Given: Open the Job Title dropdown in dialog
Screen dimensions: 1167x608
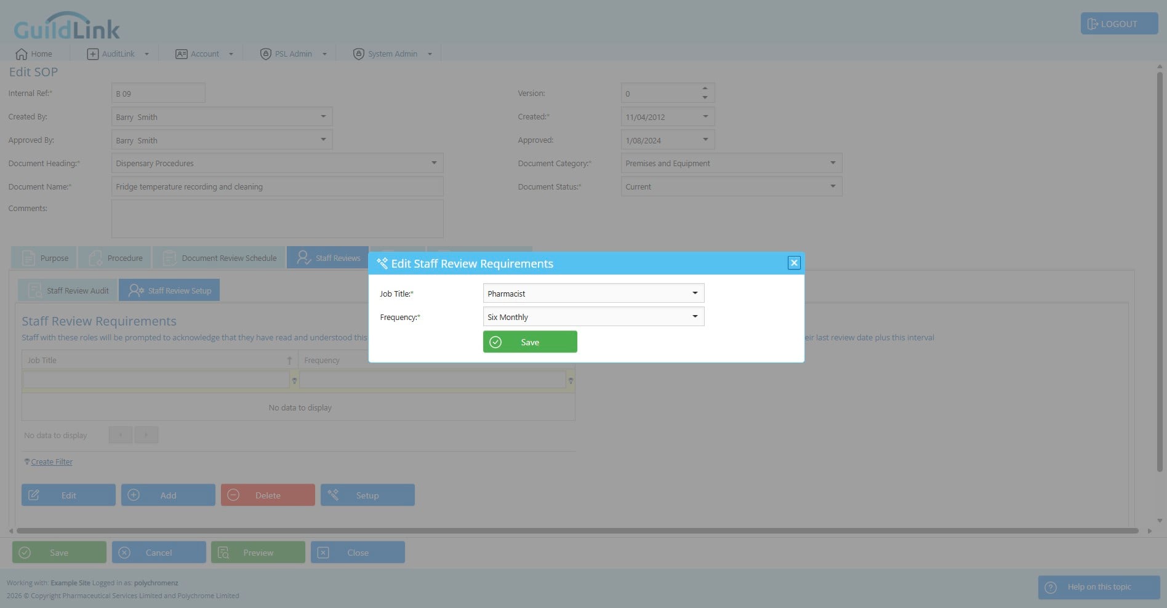Looking at the screenshot, I should pos(695,293).
